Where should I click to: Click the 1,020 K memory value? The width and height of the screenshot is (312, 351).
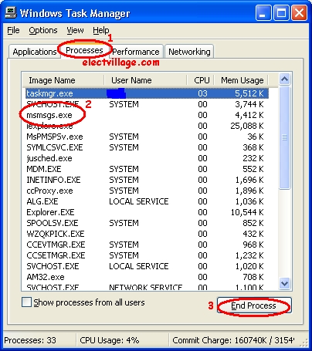[249, 266]
